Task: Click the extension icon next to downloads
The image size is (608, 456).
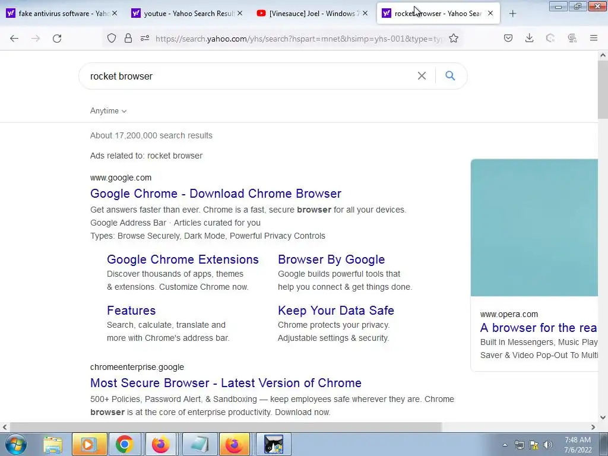Action: [x=550, y=38]
